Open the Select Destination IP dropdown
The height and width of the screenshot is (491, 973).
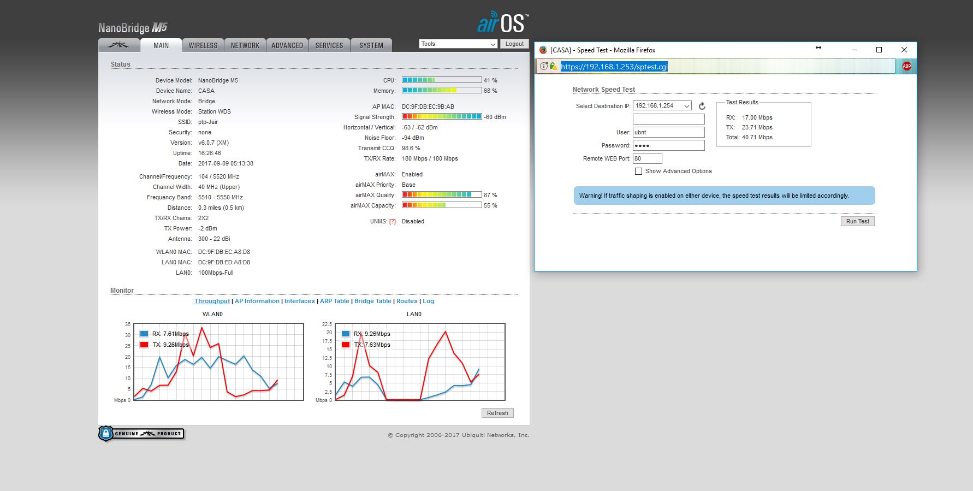coord(662,106)
